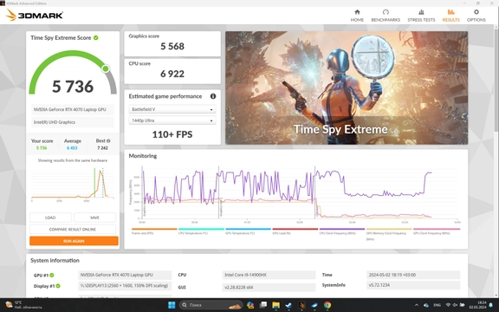Click Compare Result Online button

point(73,229)
